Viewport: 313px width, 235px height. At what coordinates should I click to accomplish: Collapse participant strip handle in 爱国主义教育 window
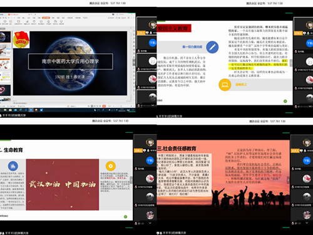pos(291,63)
